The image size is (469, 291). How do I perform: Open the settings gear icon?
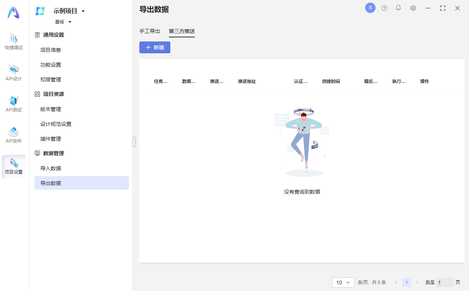[413, 8]
